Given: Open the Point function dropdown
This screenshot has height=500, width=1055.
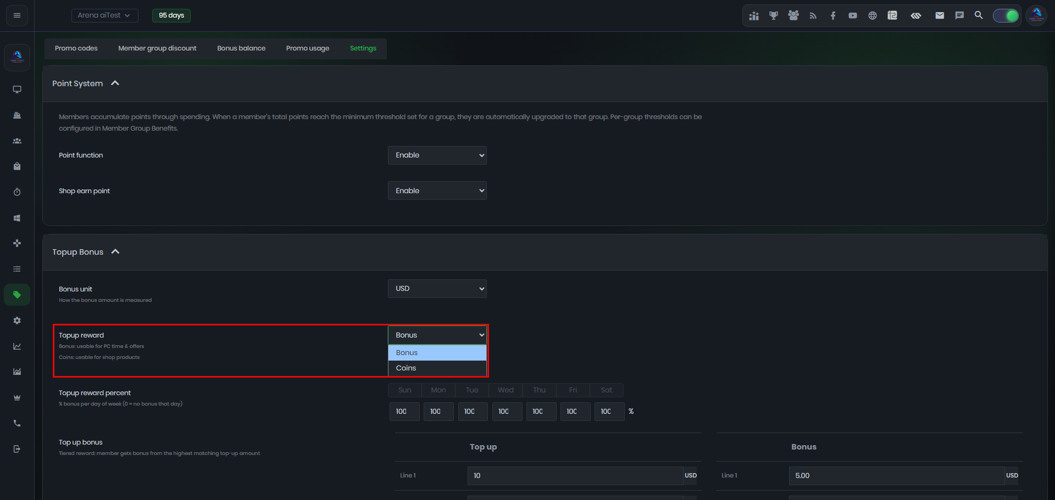Looking at the screenshot, I should 437,155.
